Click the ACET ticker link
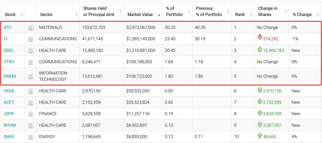 (x=9, y=102)
